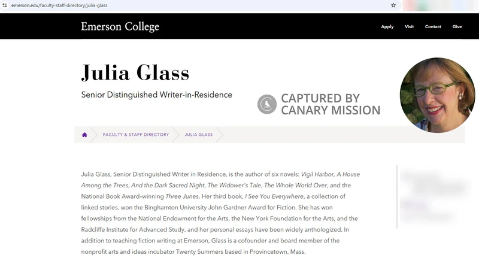Screen dimensions: 479x258
Task: Click the CAPTURED BY CANARY MISSION watermark text
Action: pos(331,104)
